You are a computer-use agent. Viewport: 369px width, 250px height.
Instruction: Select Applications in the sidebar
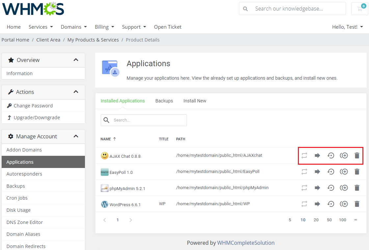pos(43,162)
